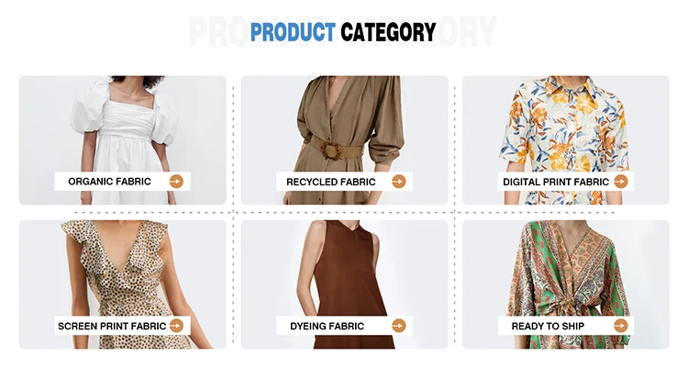Image resolution: width=688 pixels, height=367 pixels.
Task: Click the blue word Product in heading
Action: click(x=293, y=32)
